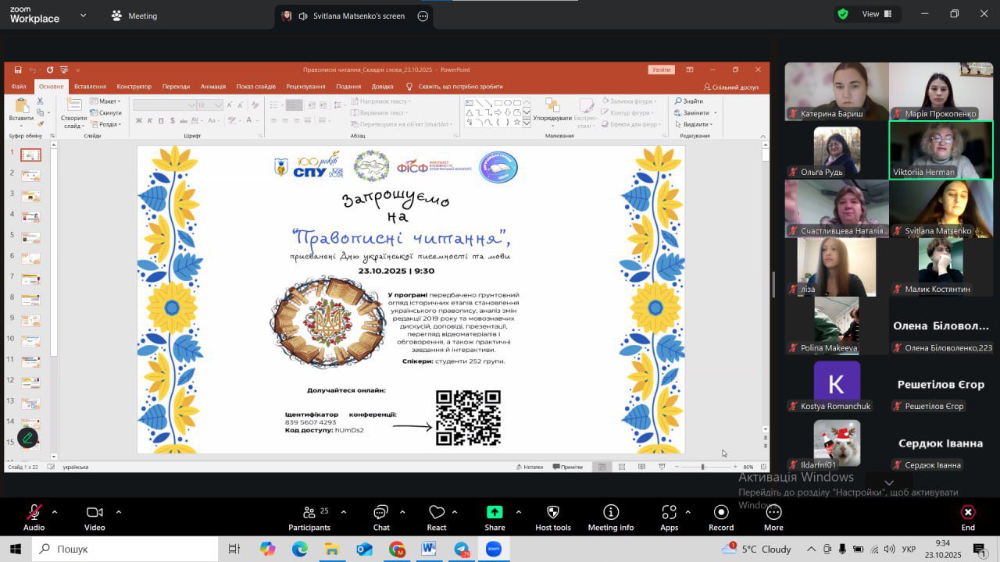Switch to the Meeting tab
Image resolution: width=1000 pixels, height=562 pixels.
point(134,16)
